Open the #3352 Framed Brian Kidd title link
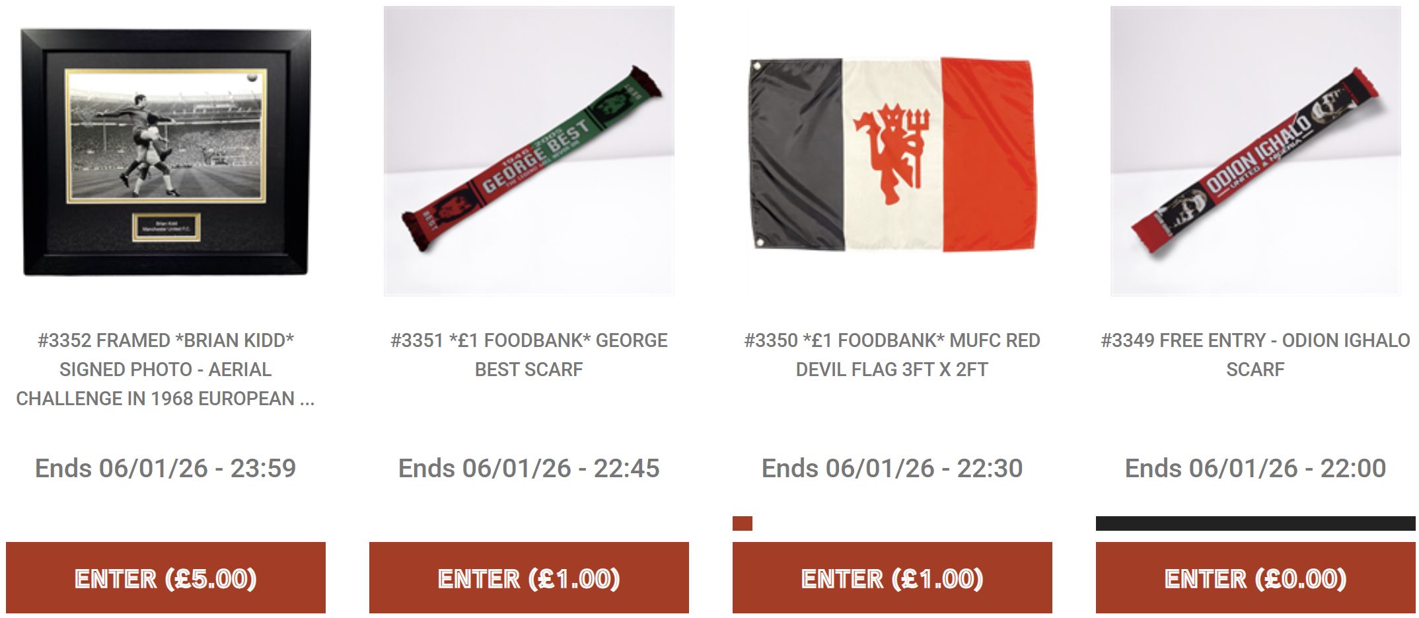1419x618 pixels. (x=166, y=369)
